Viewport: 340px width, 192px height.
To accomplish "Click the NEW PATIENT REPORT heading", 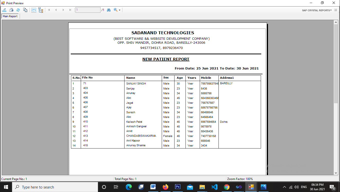I will click(166, 59).
